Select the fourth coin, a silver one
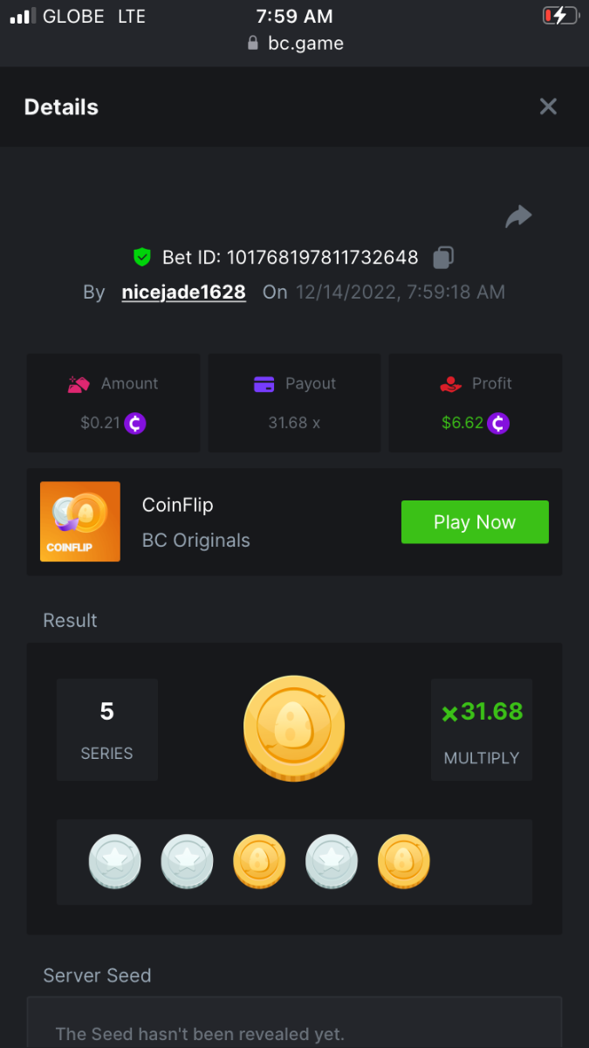 click(332, 861)
